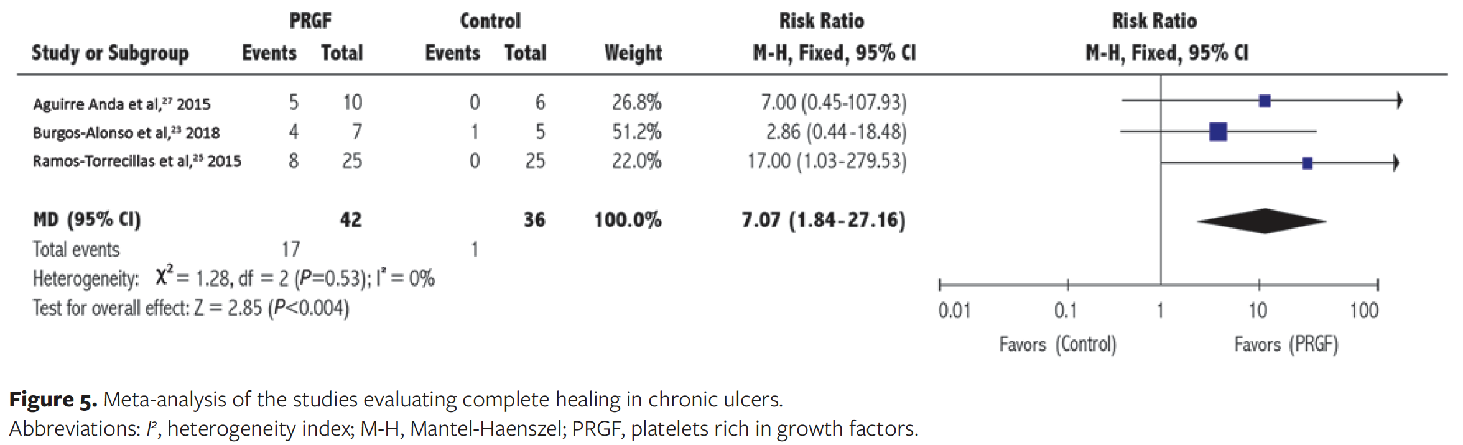Screen dimensions: 1463x445
Task: Click the Weight column header
Action: coord(633,53)
